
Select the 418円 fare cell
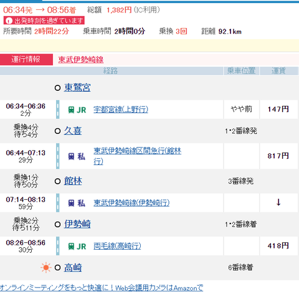point(278,246)
